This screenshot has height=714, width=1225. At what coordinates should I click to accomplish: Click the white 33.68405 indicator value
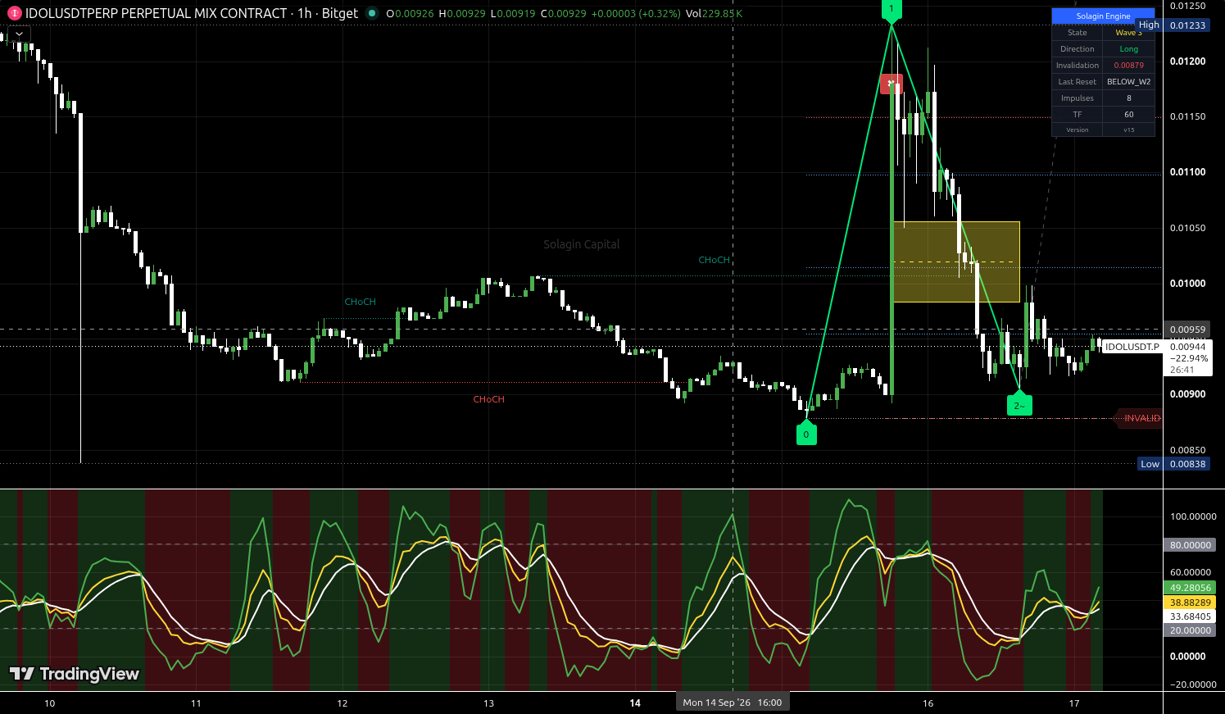1190,616
